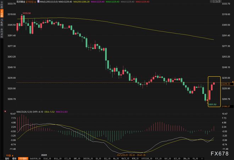Switch to the MA_UD indicator
This screenshot has height=160, width=234.
pyautogui.click(x=116, y=159)
